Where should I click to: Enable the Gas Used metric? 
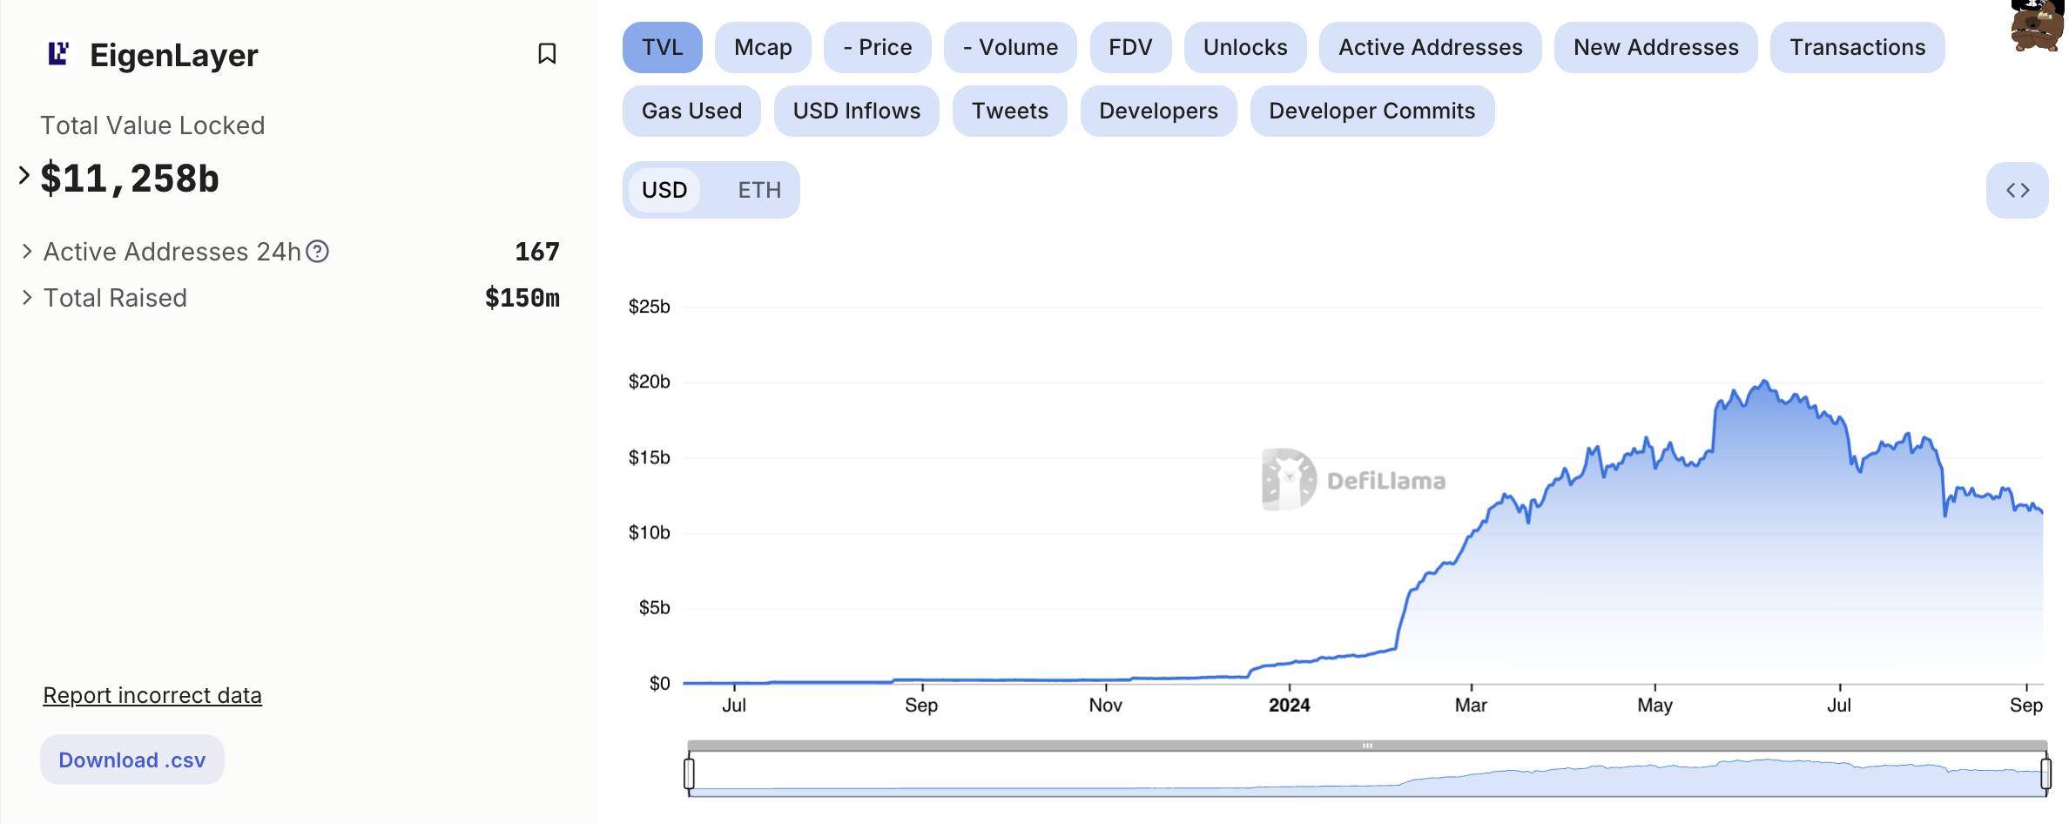[691, 111]
